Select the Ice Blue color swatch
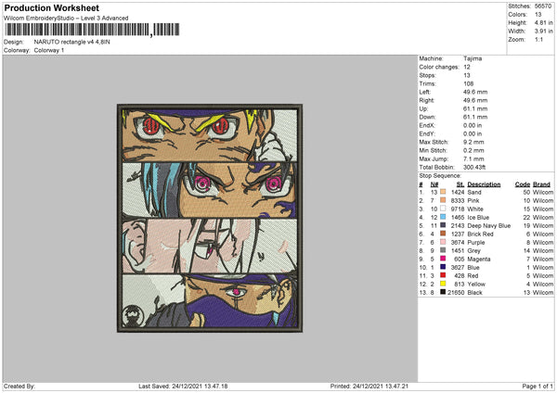The image size is (557, 393). pos(443,217)
